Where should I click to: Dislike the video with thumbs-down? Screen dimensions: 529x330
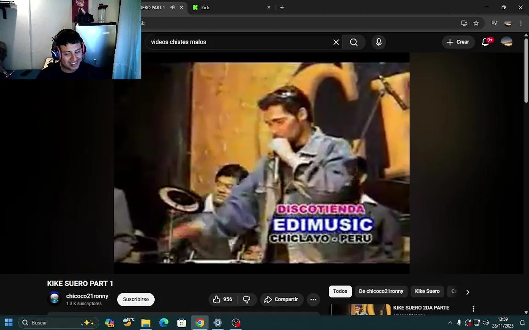(247, 299)
